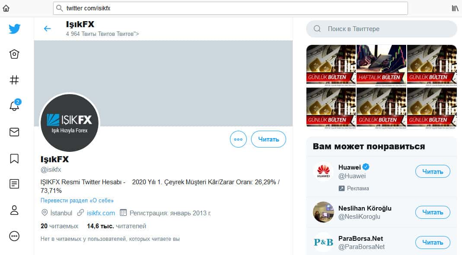The height and width of the screenshot is (255, 462).
Task: Open the 20 читаемых following list
Action: (x=60, y=226)
